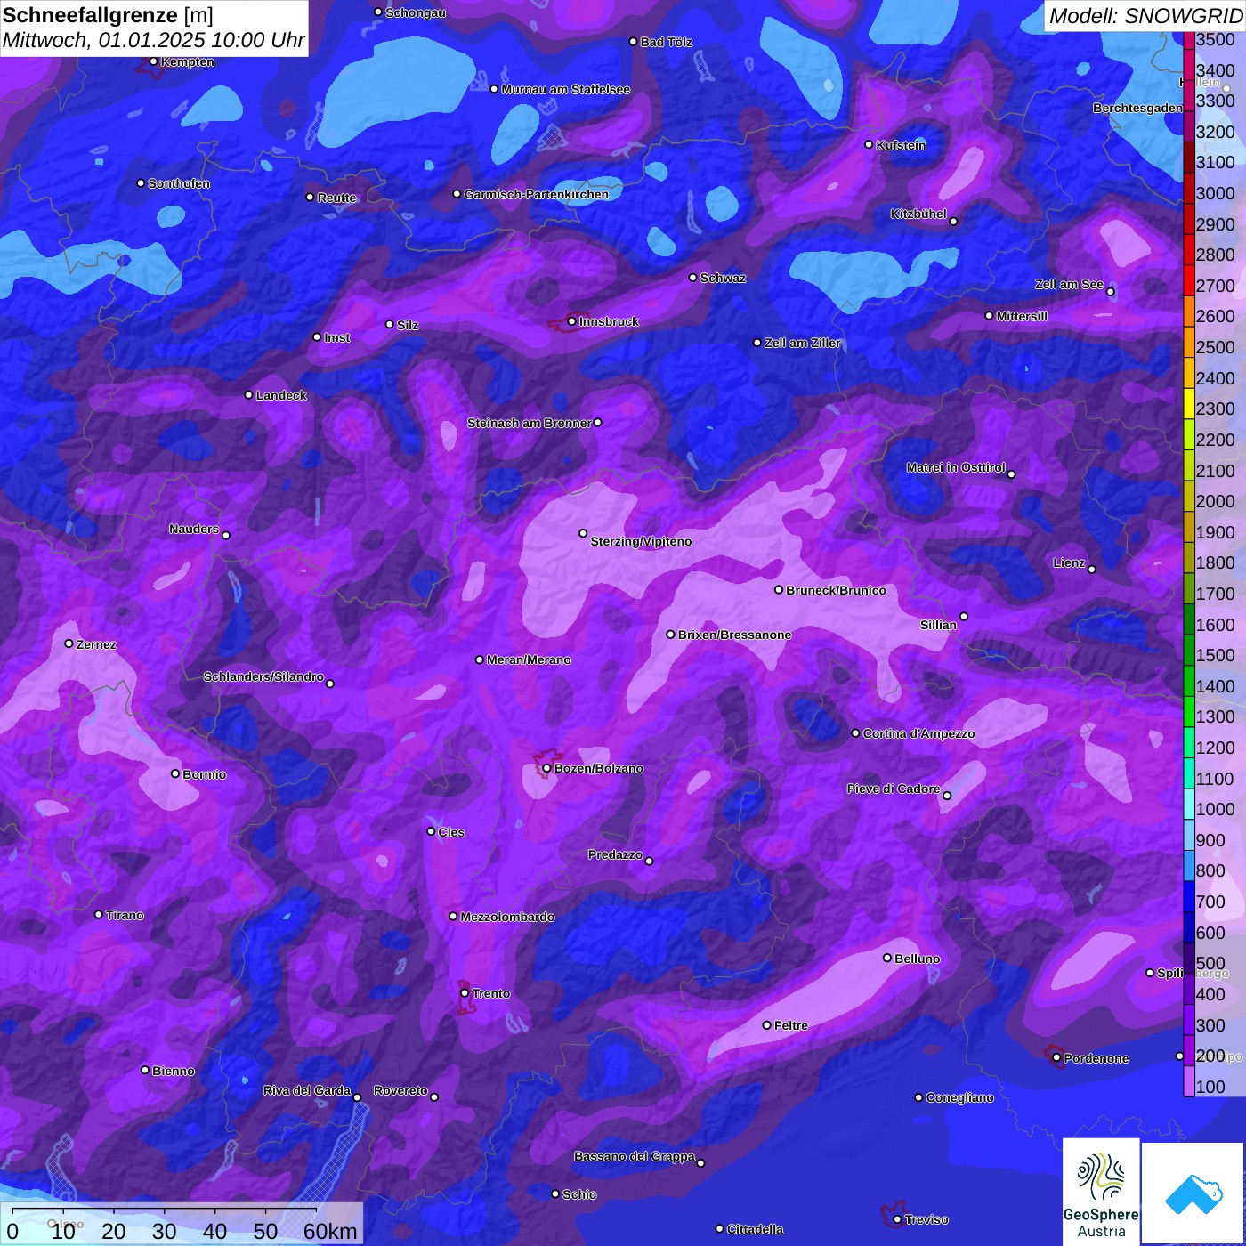Click the 'Reutte' label

[x=336, y=198]
